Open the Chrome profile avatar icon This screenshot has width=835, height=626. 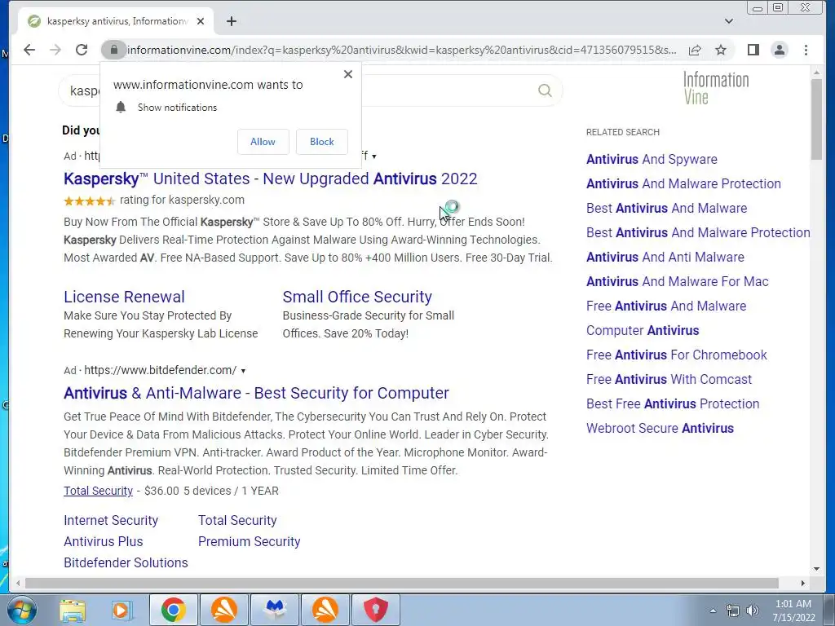[x=779, y=50]
